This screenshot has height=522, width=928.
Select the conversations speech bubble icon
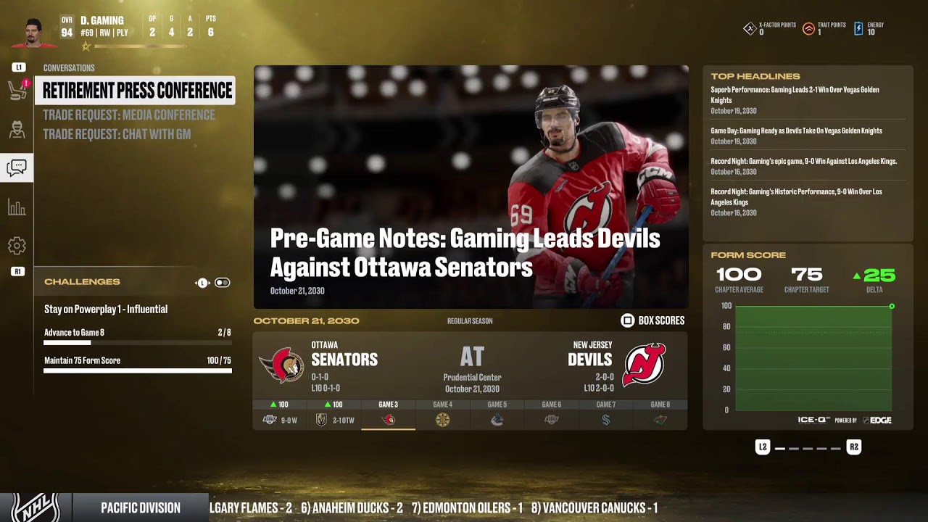click(17, 168)
